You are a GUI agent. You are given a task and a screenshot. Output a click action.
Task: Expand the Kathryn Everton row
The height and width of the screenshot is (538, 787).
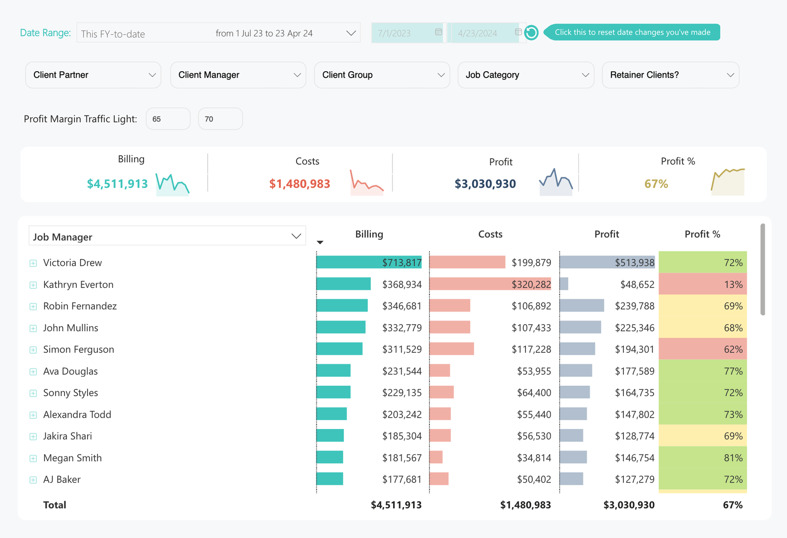tap(33, 285)
